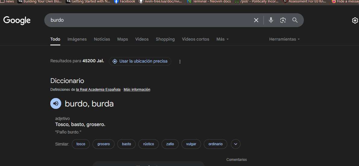
Task: Open la Real Academia Española link
Action: point(98,90)
